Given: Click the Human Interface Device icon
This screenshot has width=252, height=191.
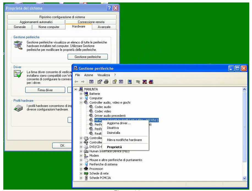Looking at the screenshot, I should point(86,151).
